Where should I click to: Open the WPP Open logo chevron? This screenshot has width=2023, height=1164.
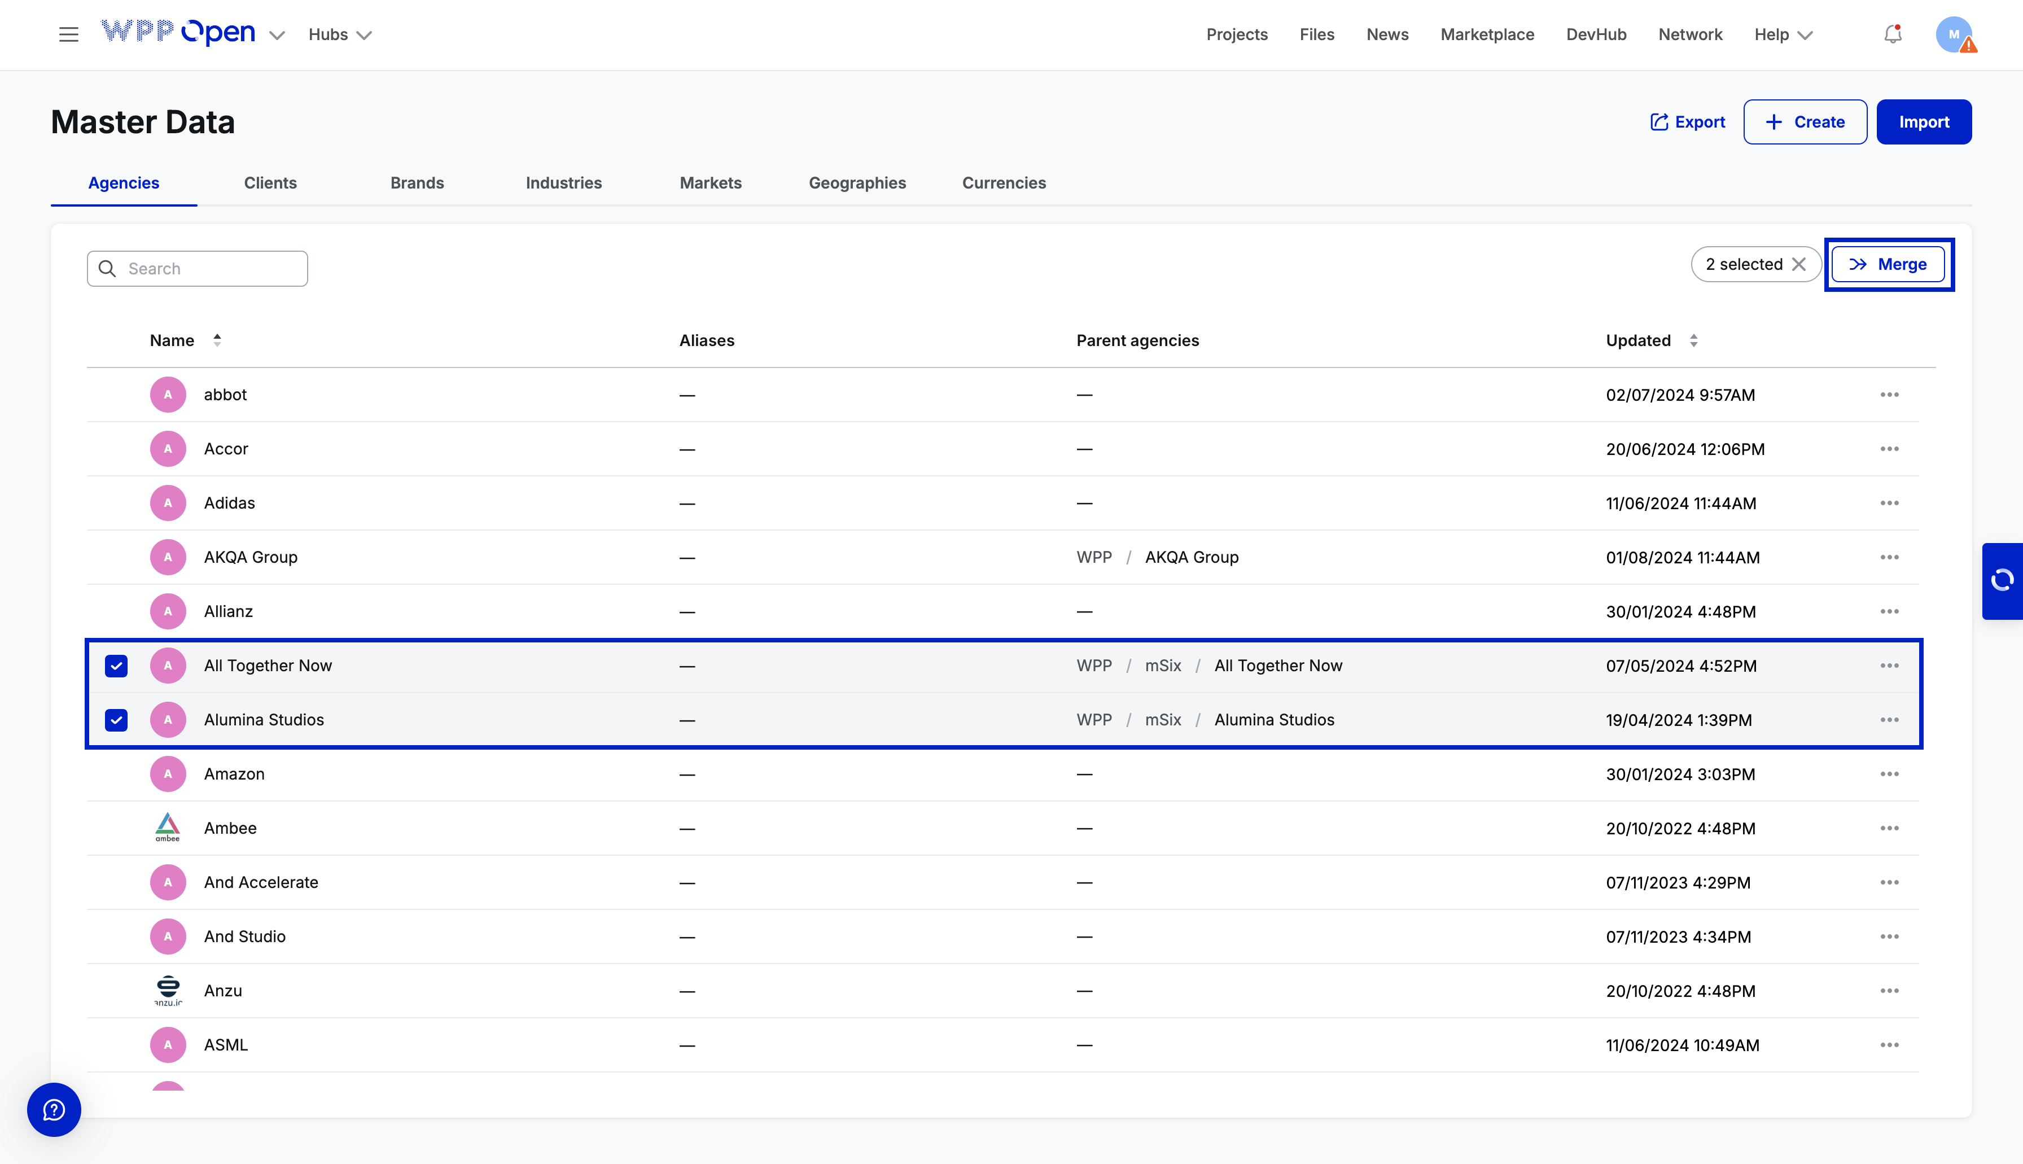(277, 35)
